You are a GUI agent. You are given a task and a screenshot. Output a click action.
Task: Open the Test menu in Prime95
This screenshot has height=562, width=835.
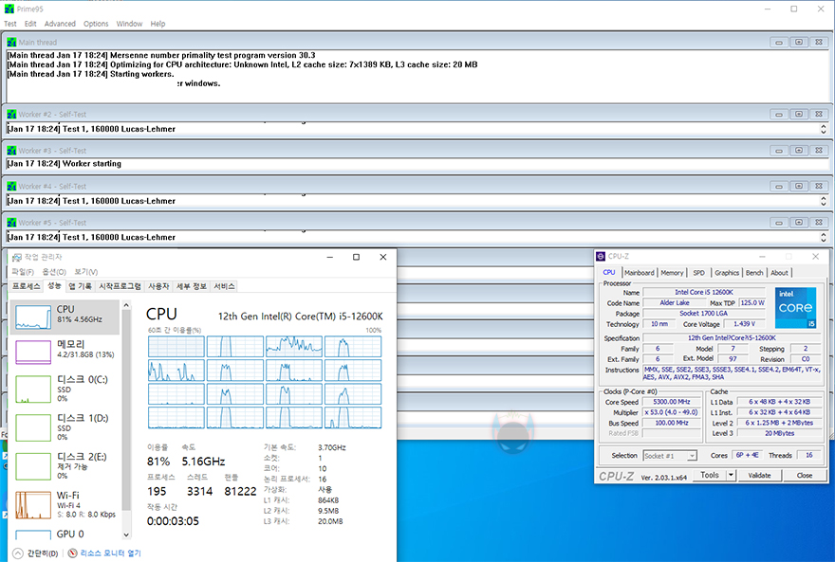[10, 24]
